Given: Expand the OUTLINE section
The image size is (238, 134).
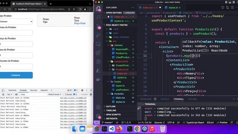Looking at the screenshot, I should [111, 106].
